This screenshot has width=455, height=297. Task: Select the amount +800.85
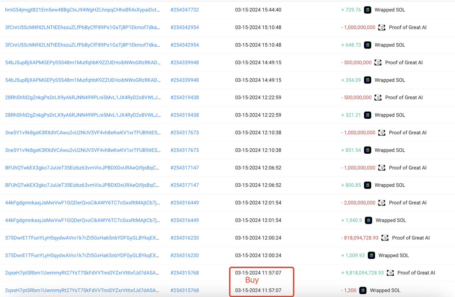tap(351, 185)
